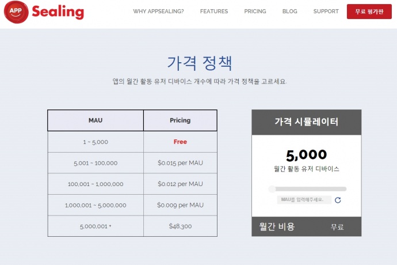Click the red 무료 평가판 button
397x265 pixels.
click(x=369, y=12)
